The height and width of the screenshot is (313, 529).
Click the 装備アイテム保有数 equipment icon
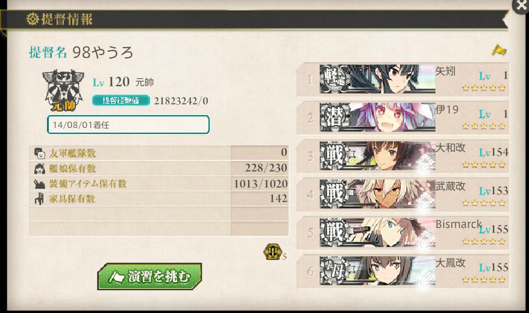[40, 184]
